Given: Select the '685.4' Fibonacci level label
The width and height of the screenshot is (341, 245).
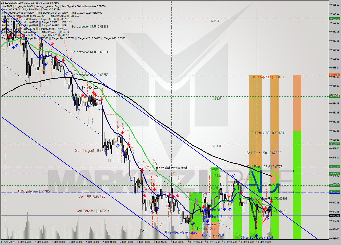Looking at the screenshot, I should pyautogui.click(x=215, y=21).
